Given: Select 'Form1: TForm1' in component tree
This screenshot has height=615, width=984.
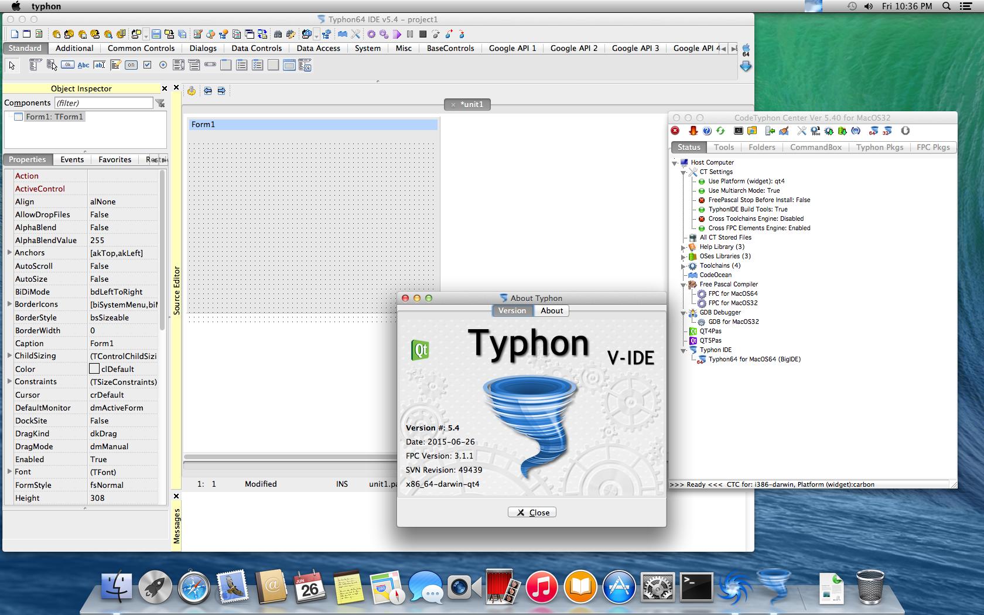Looking at the screenshot, I should click(54, 117).
